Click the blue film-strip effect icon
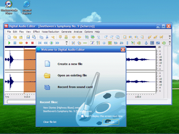 pyautogui.click(x=152, y=43)
